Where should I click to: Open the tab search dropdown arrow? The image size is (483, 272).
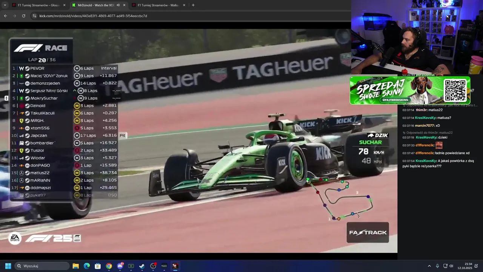[x=5, y=5]
